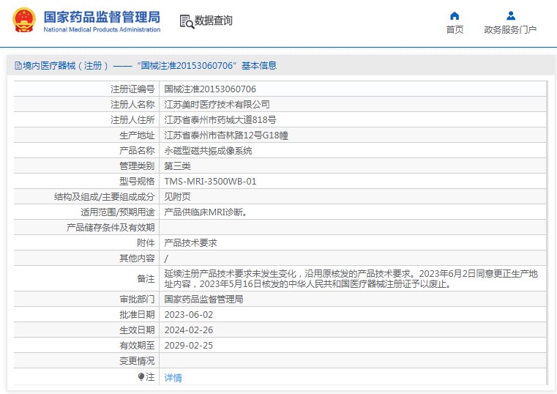Click the 变更情况 label
Viewport: 557px width, 394px height.
pyautogui.click(x=137, y=361)
